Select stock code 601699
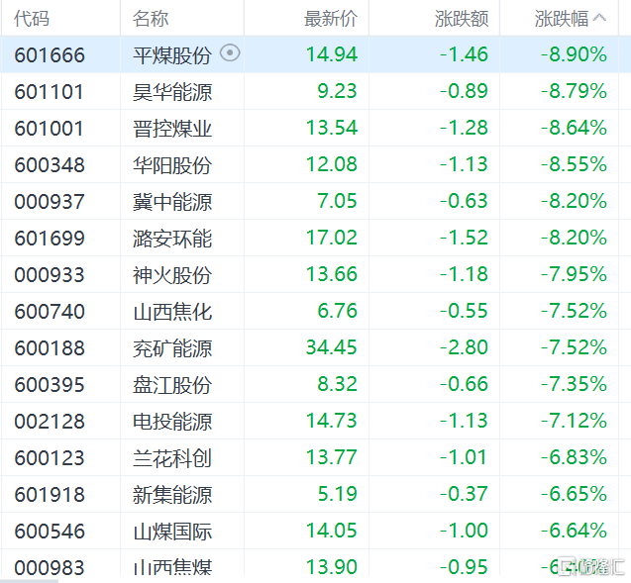 pyautogui.click(x=50, y=238)
